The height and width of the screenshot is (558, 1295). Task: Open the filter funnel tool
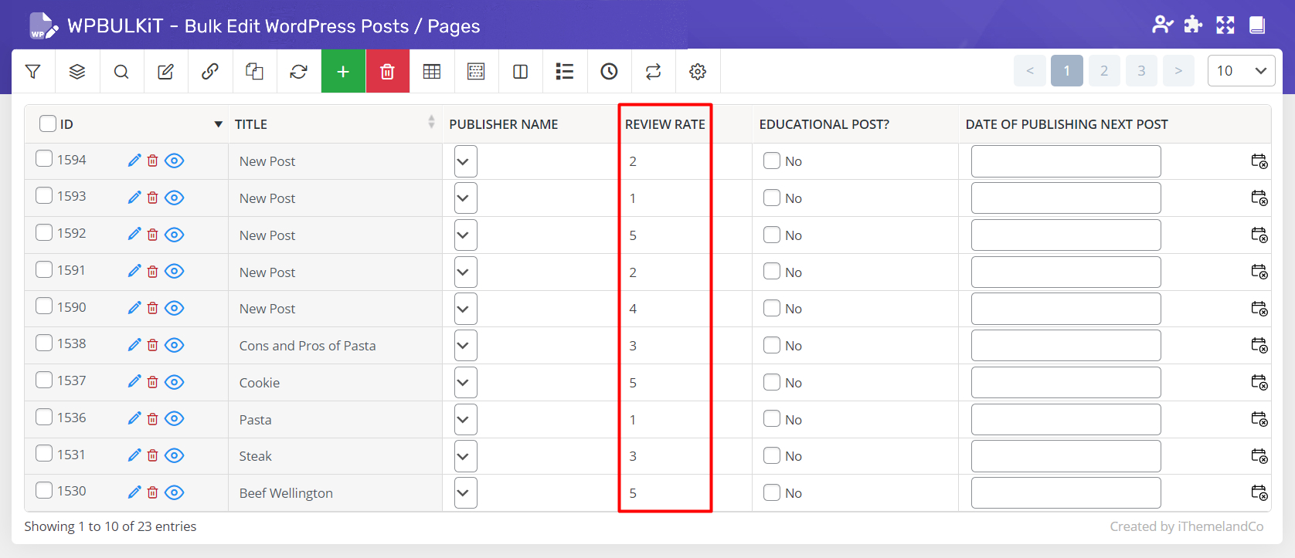click(x=33, y=72)
